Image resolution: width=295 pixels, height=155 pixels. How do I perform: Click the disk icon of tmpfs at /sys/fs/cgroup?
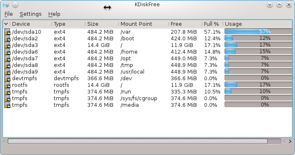click(x=8, y=98)
